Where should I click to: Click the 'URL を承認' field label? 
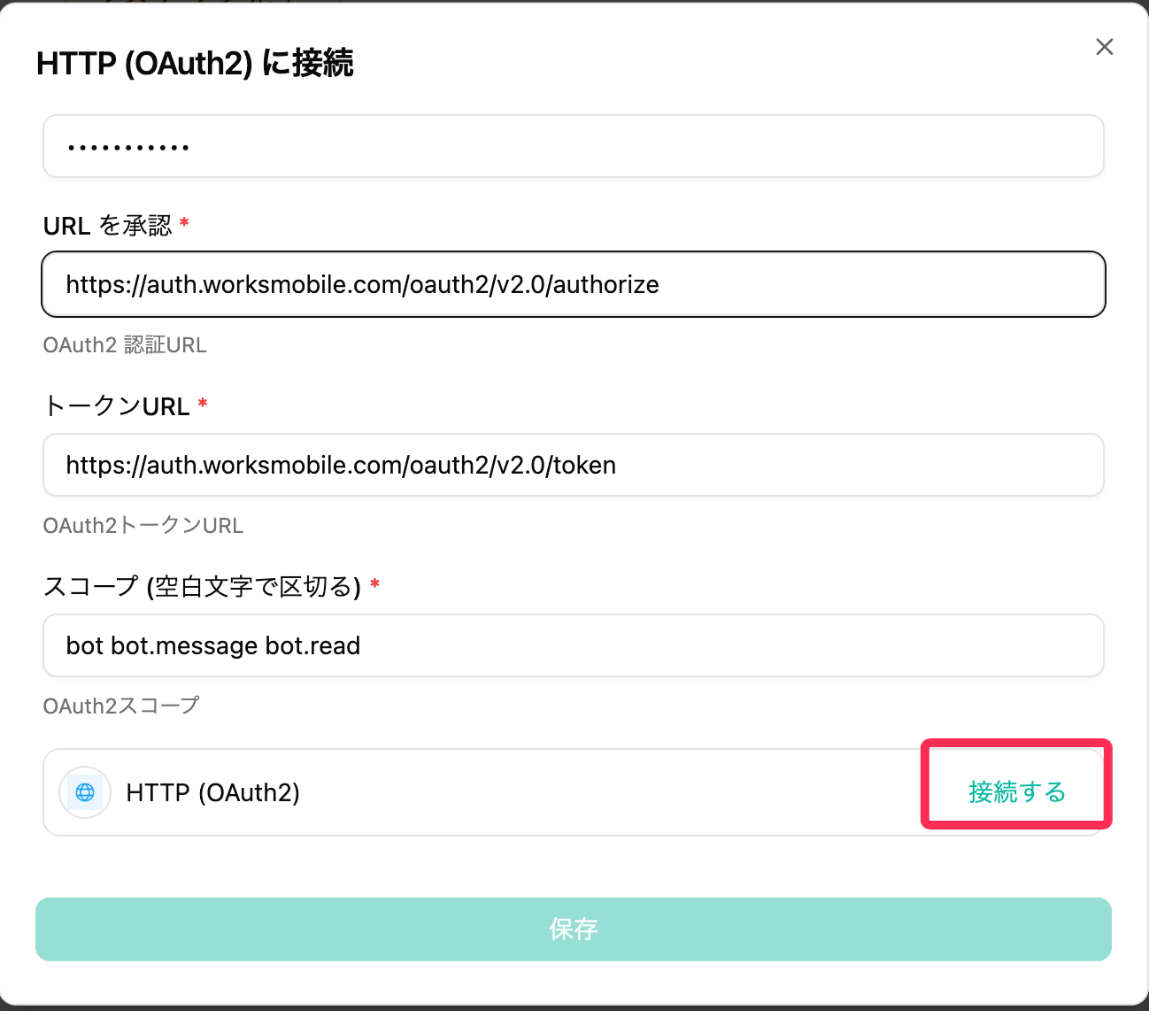(108, 226)
